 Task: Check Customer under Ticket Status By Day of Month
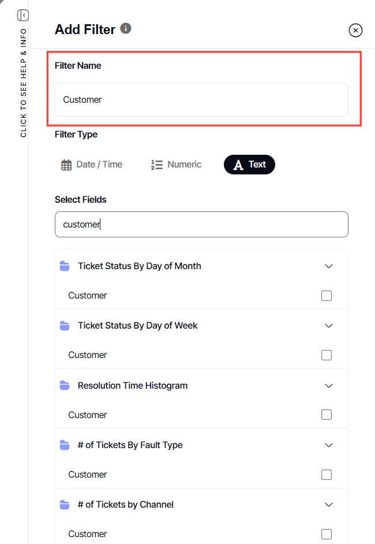coord(327,295)
